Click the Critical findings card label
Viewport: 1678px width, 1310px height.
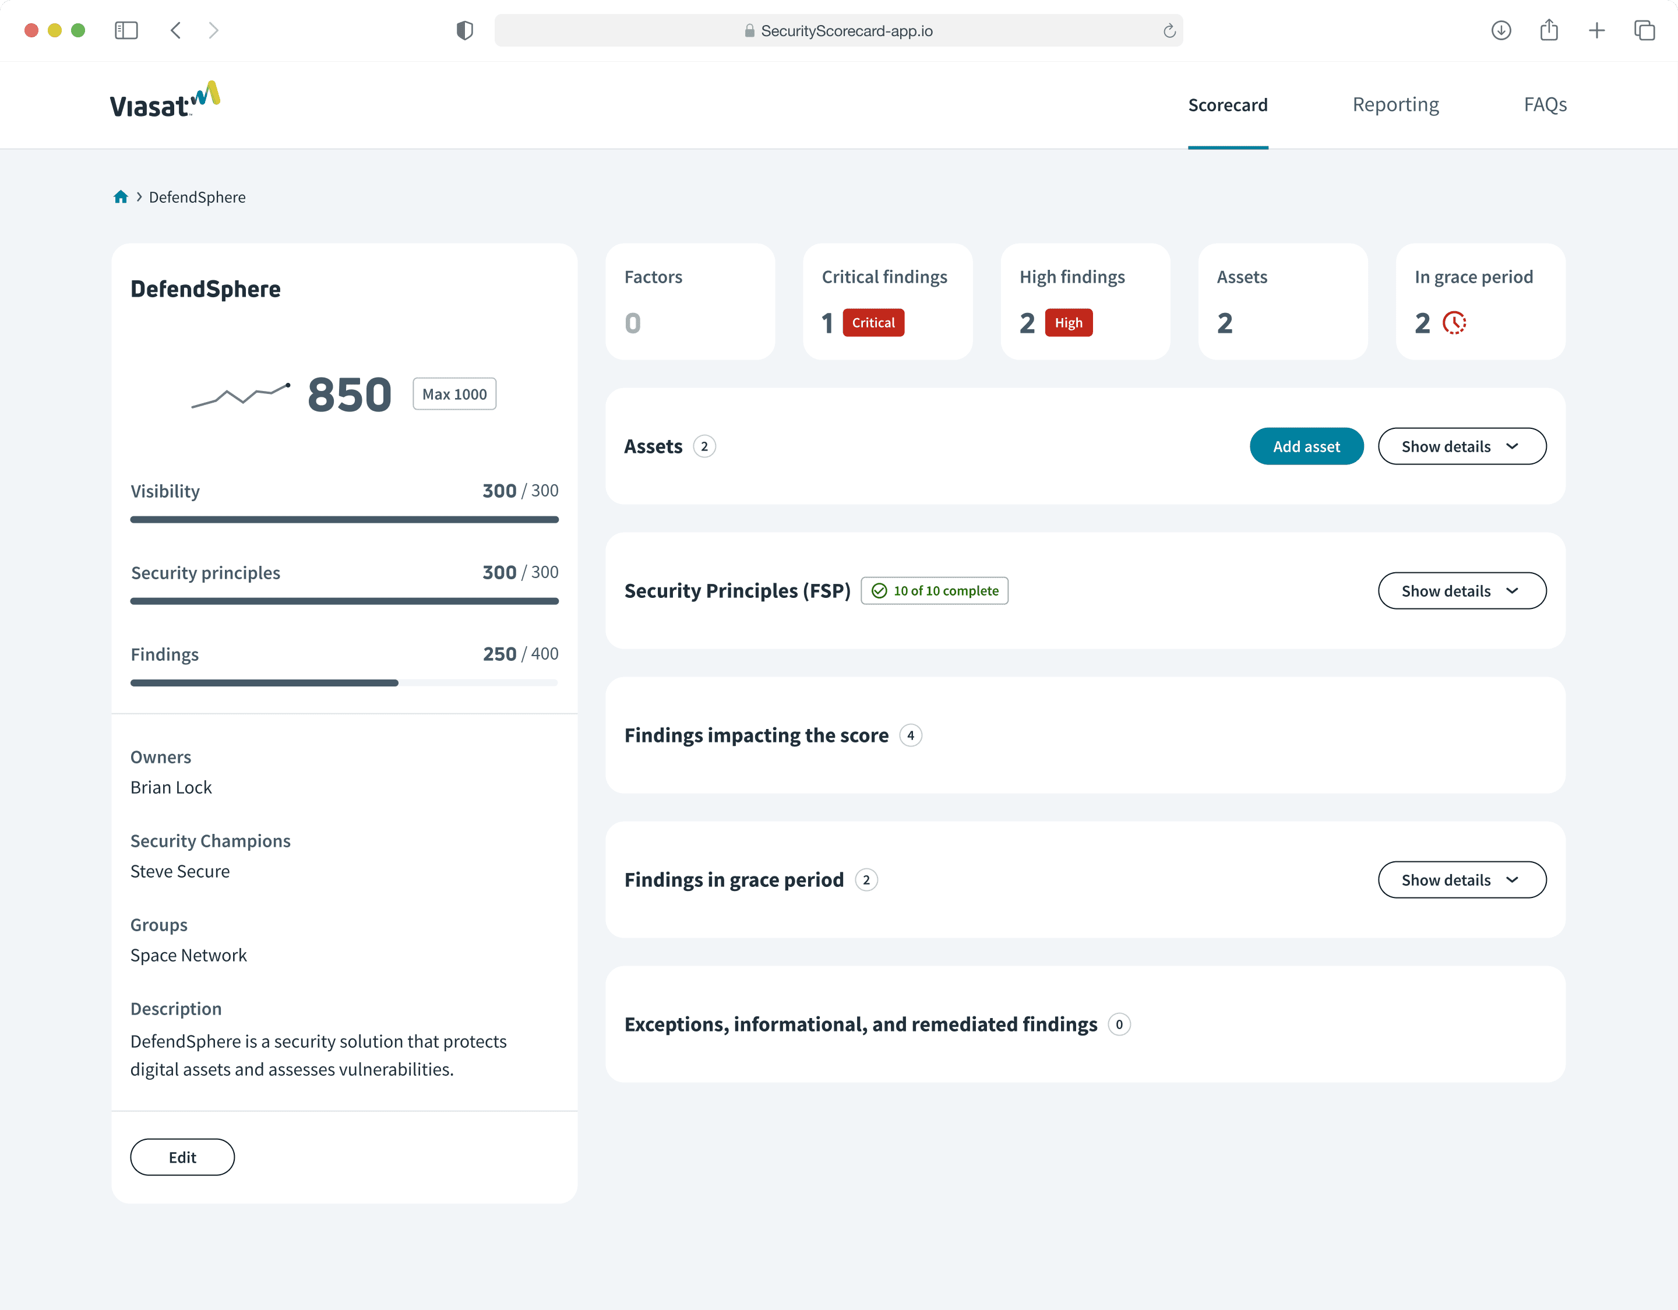pos(884,277)
